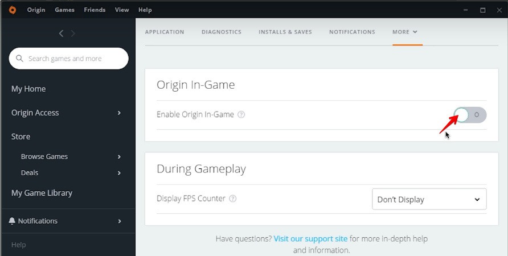
Task: Expand the Origin Access submenu chevron
Action: 119,113
